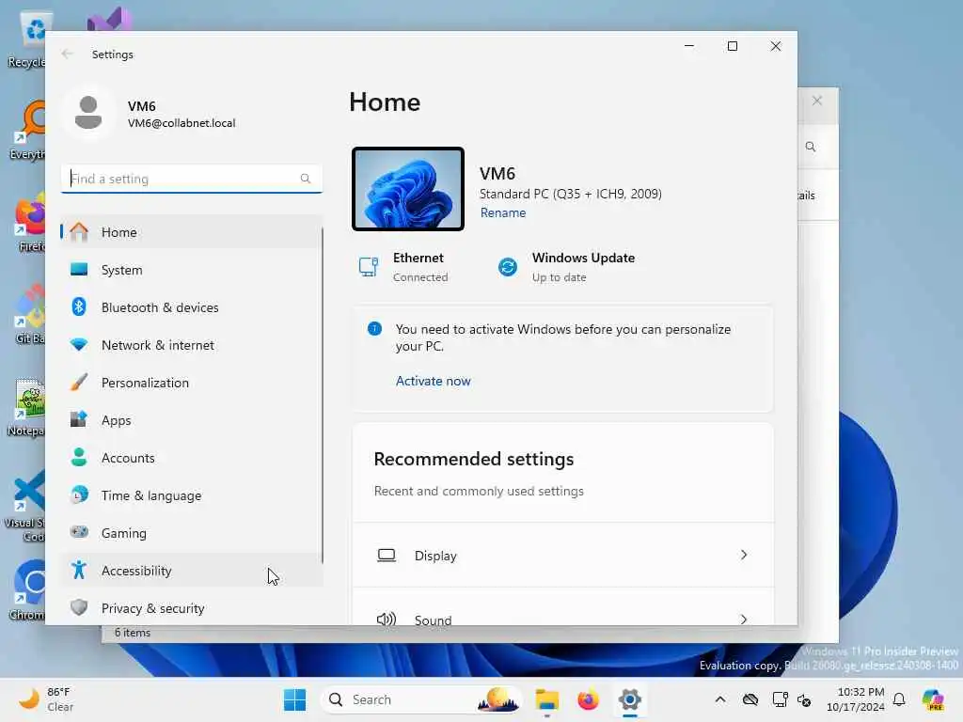Click the blue info icon in activation notice
Screen dimensions: 963x722
click(x=374, y=329)
